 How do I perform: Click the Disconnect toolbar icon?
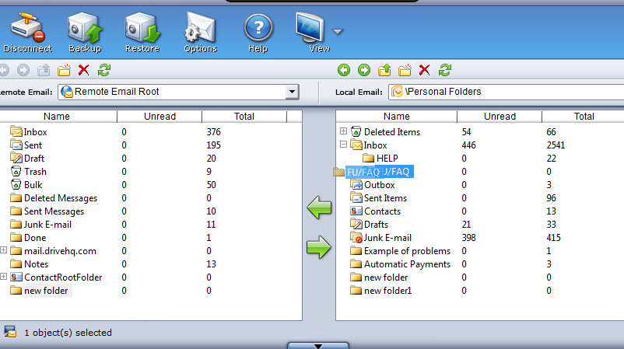pos(27,31)
